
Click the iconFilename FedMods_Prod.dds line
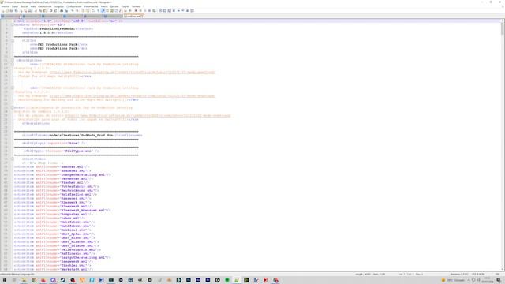click(82, 135)
